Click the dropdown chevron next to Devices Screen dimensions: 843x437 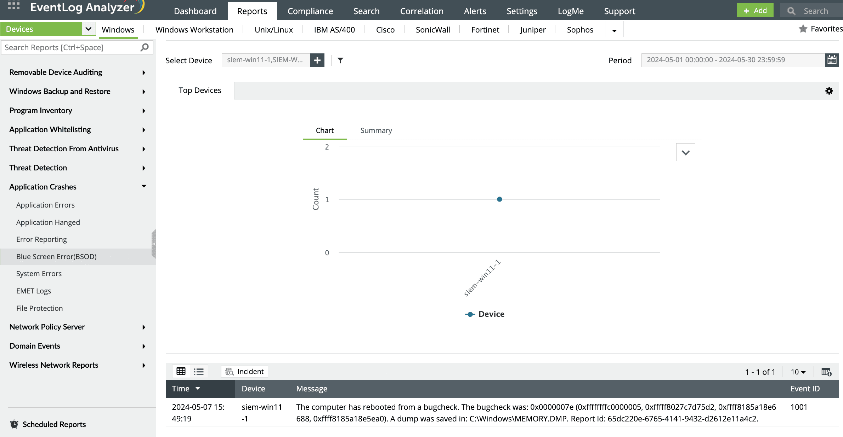(88, 29)
